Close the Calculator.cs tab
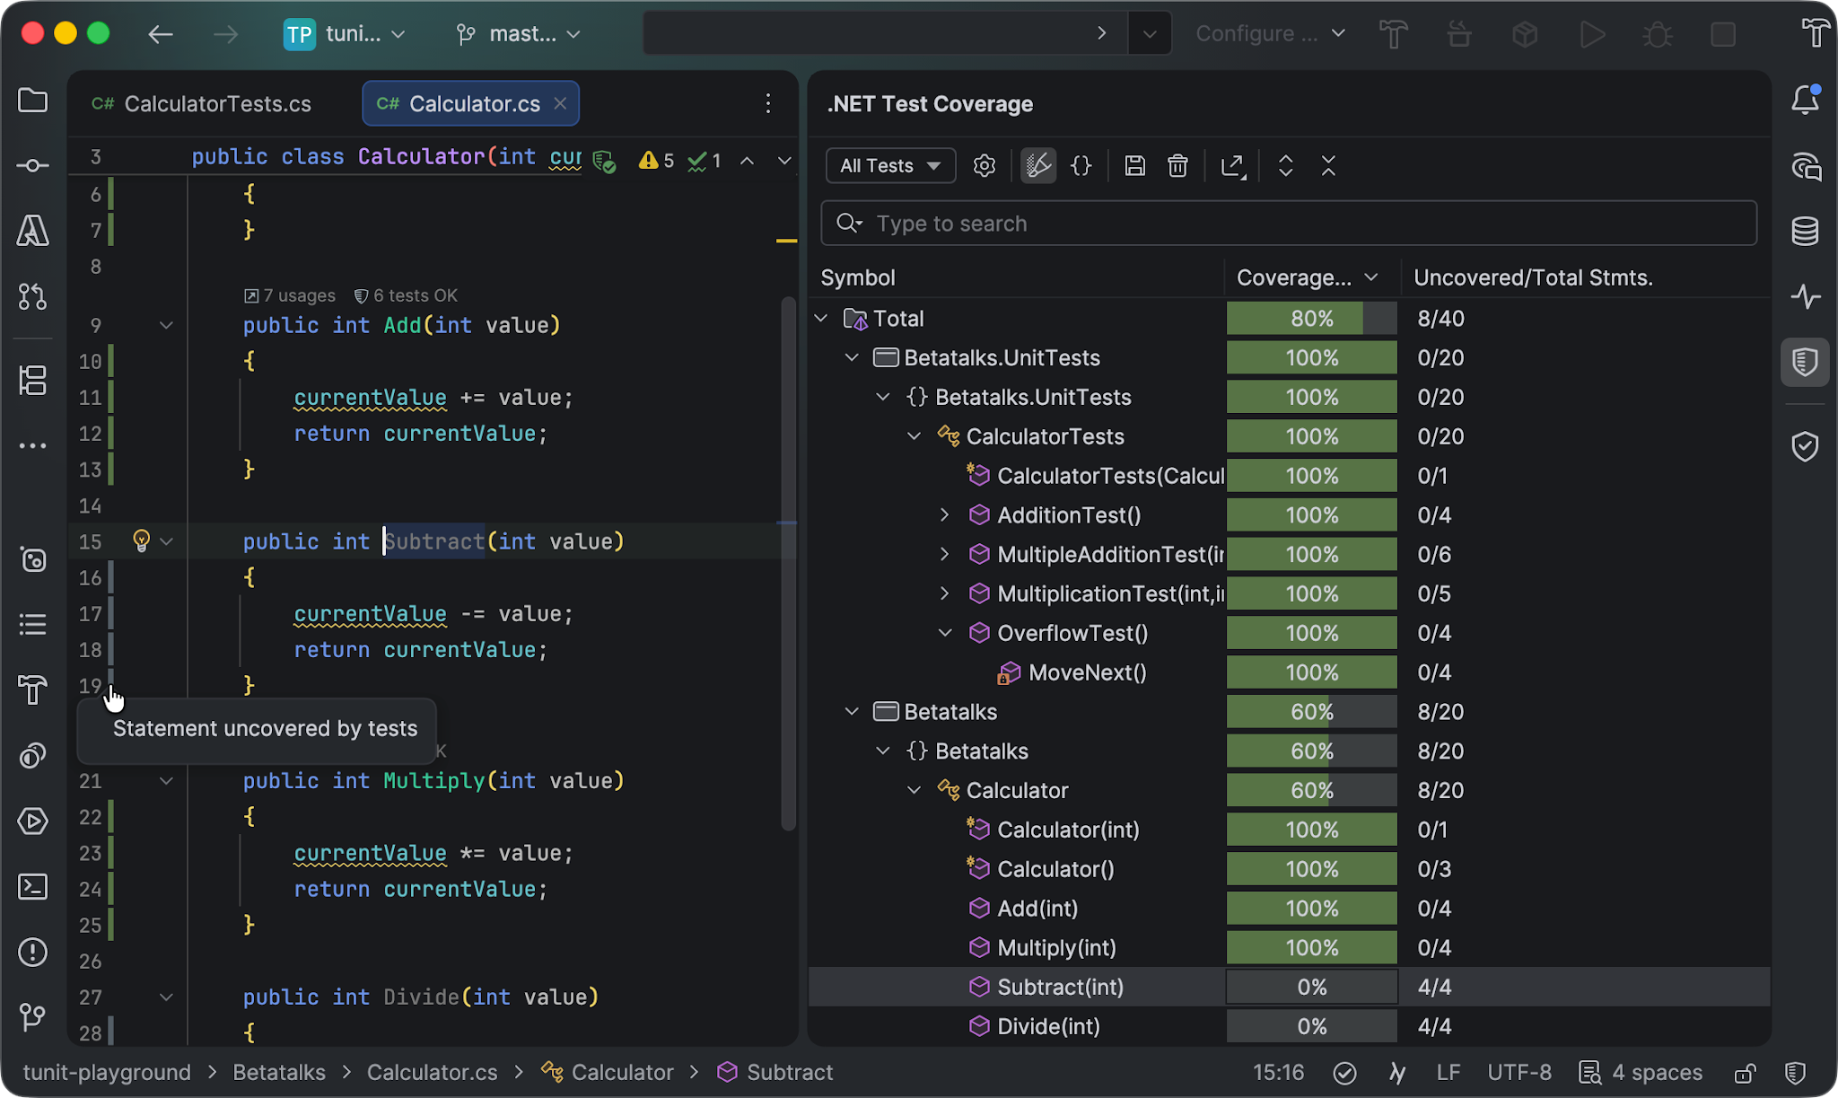This screenshot has width=1838, height=1098. coord(560,104)
